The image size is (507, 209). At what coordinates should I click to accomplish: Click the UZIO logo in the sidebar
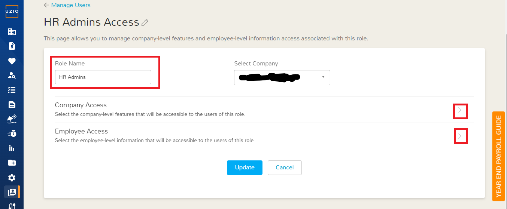pos(12,11)
